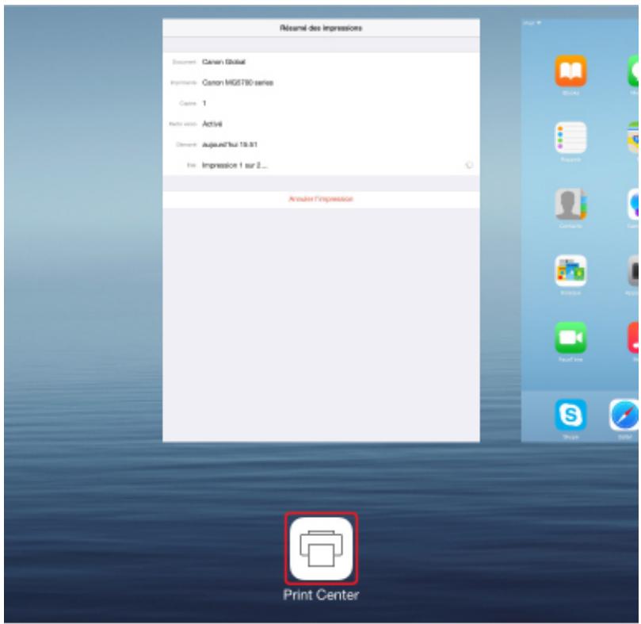Open the Print Center app icon
This screenshot has width=641, height=624.
(321, 549)
